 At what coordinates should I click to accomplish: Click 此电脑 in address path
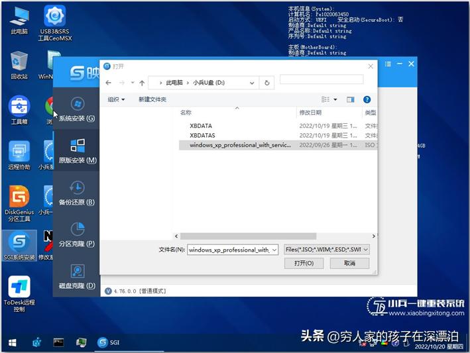point(174,83)
